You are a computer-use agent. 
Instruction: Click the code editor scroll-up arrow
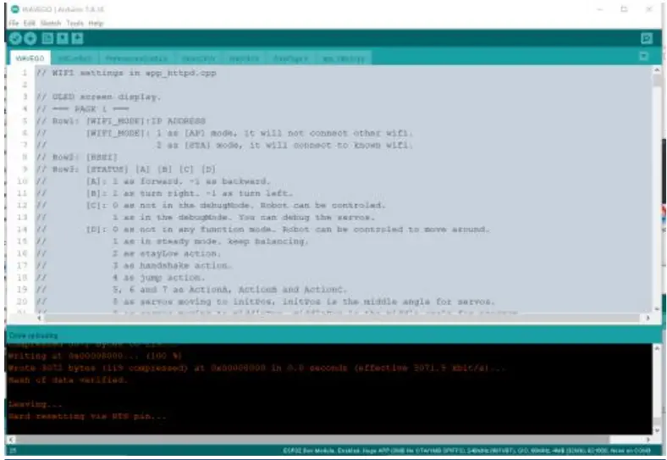pyautogui.click(x=657, y=69)
